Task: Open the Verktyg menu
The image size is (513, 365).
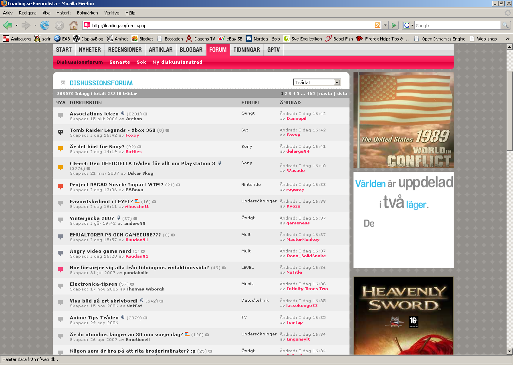Action: (112, 13)
